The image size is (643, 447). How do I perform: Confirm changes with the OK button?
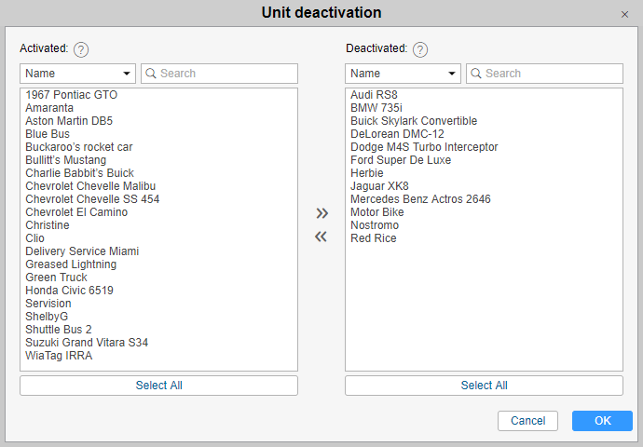coord(602,421)
